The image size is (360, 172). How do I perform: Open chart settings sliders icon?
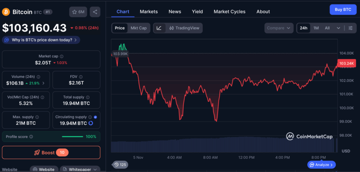coord(350,28)
